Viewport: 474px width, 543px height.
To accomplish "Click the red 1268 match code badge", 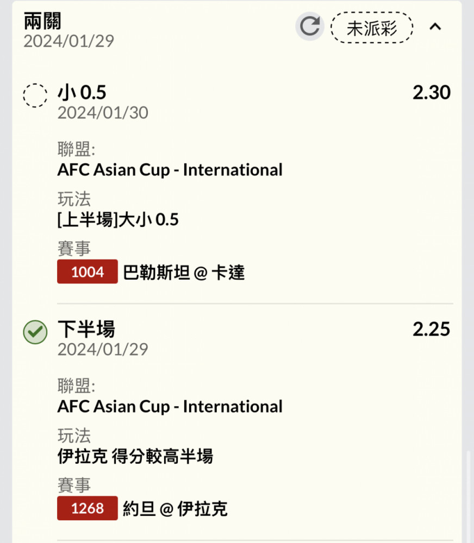I will point(88,508).
